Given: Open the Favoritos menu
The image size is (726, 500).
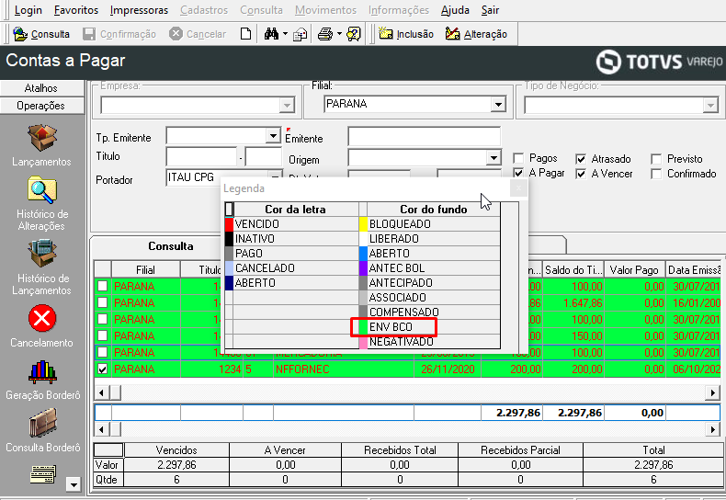Looking at the screenshot, I should click(x=76, y=10).
